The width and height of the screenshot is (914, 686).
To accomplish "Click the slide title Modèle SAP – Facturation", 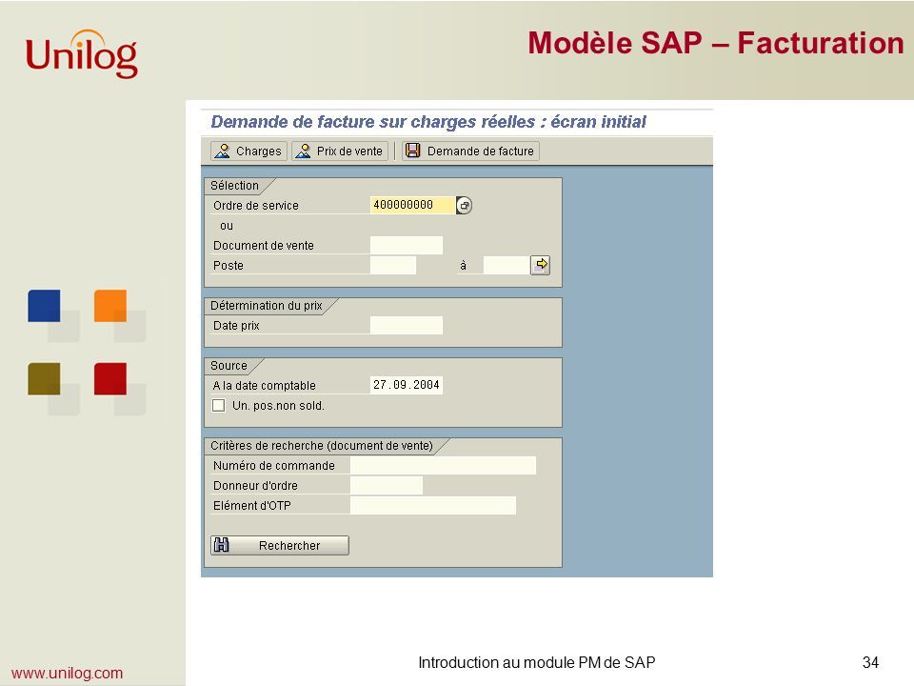I will (x=716, y=43).
